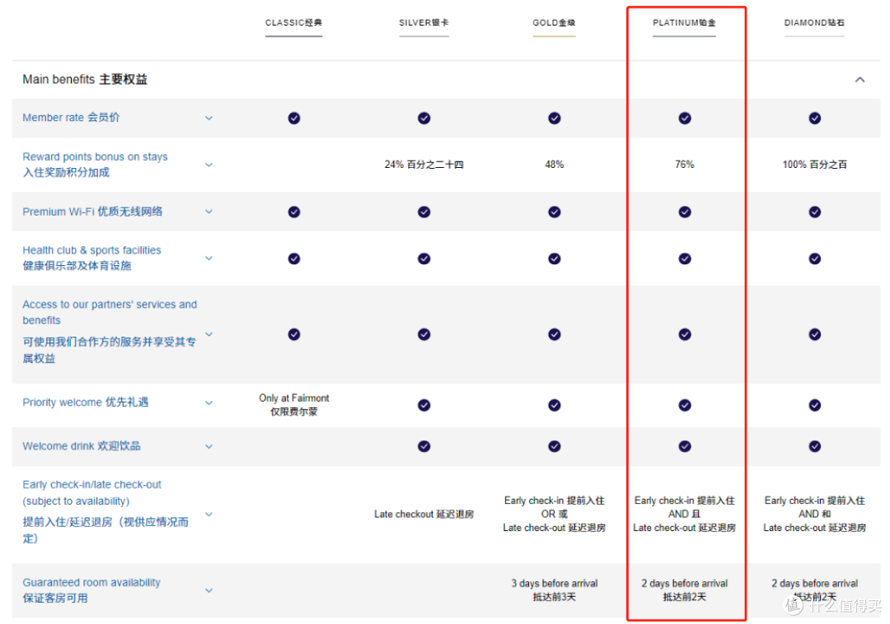The width and height of the screenshot is (890, 624).
Task: Click Welcome drink checkmark under Diamond
Action: point(815,447)
